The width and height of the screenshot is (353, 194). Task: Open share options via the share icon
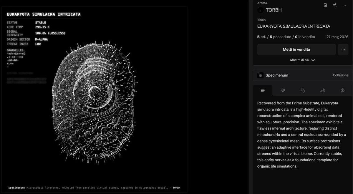334,5
